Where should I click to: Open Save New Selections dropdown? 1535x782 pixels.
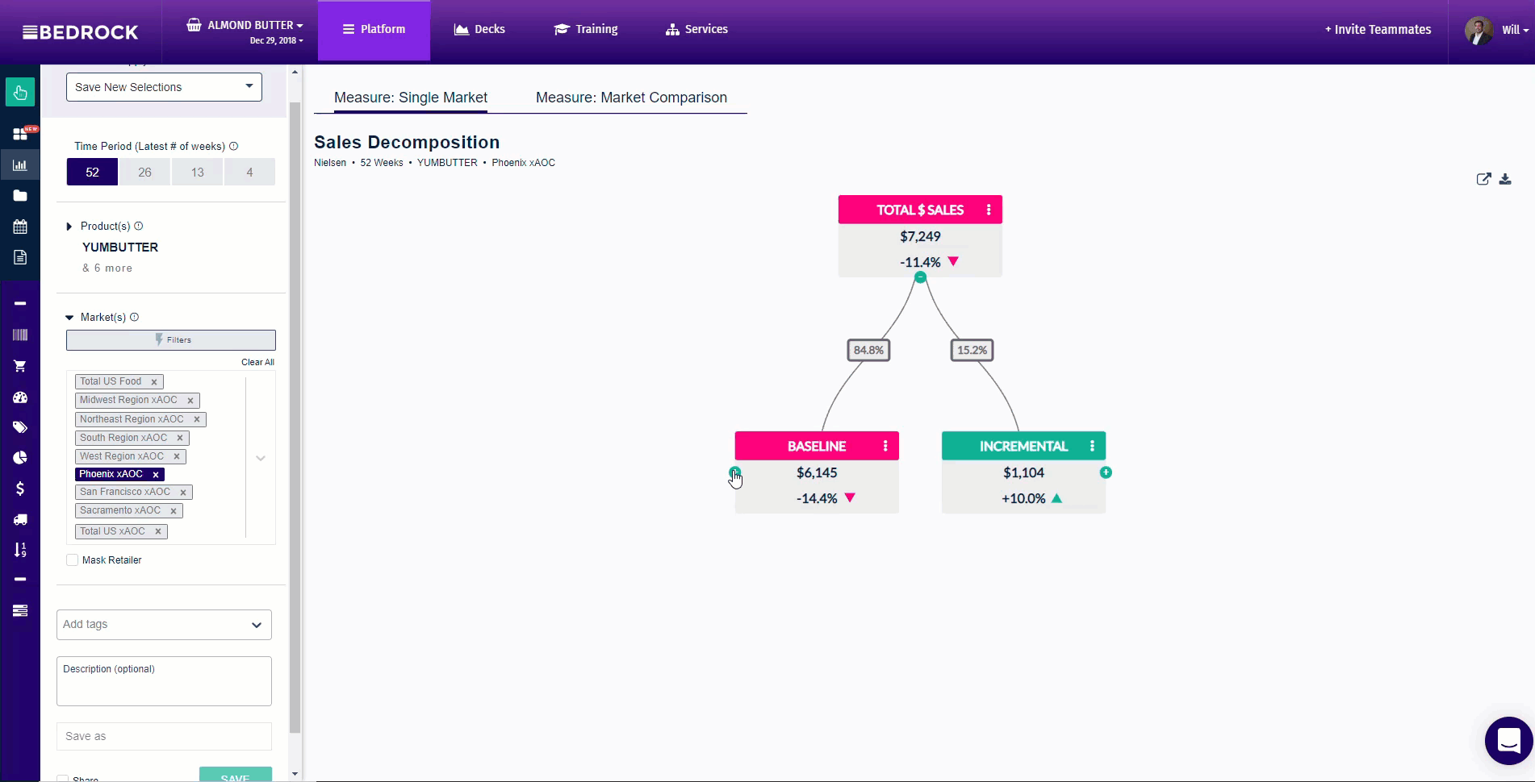(164, 87)
